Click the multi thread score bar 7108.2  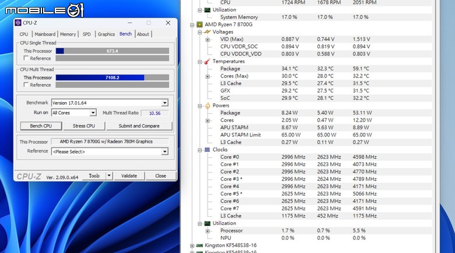pyautogui.click(x=113, y=78)
